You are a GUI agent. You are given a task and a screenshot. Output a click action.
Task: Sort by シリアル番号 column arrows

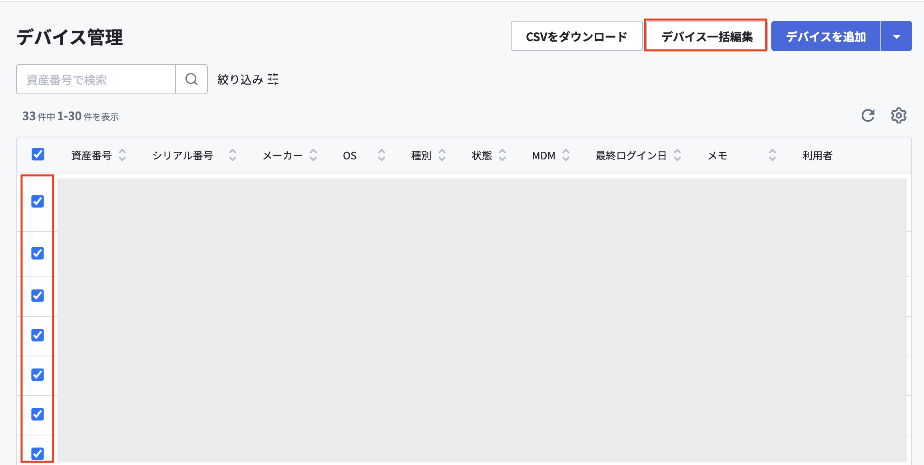233,155
